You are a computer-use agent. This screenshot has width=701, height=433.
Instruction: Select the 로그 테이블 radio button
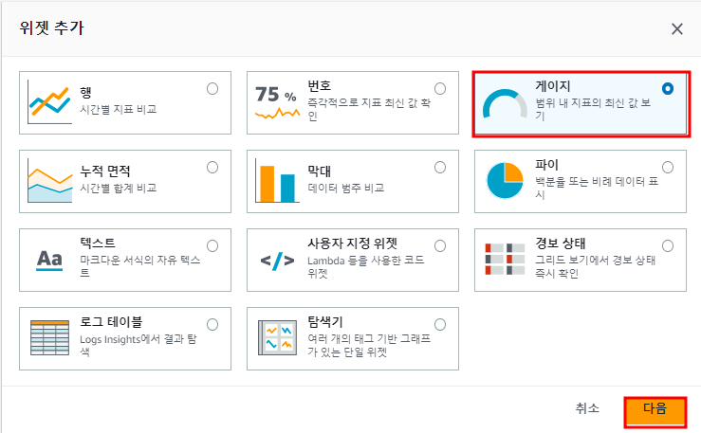212,325
